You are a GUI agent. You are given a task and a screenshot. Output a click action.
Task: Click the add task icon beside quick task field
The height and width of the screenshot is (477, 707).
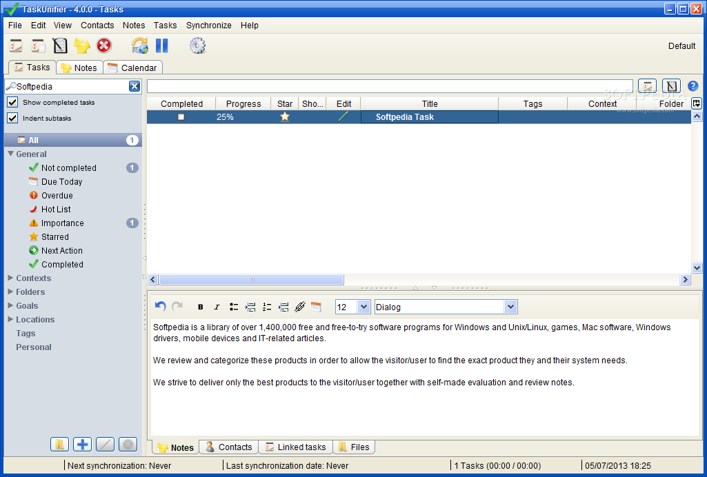648,86
